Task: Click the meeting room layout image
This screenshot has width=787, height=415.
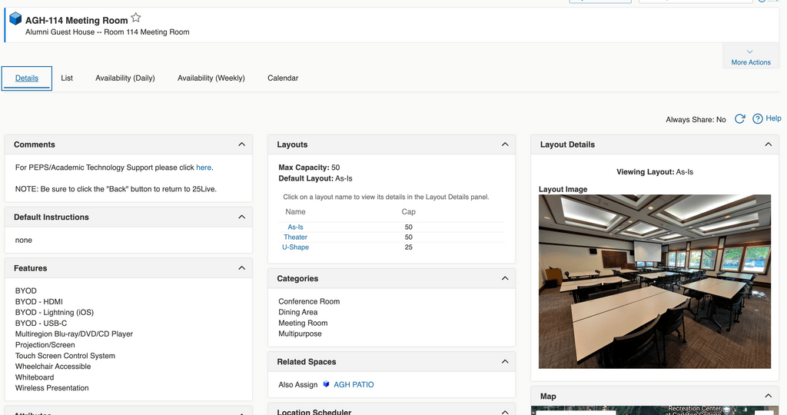Action: [x=655, y=281]
